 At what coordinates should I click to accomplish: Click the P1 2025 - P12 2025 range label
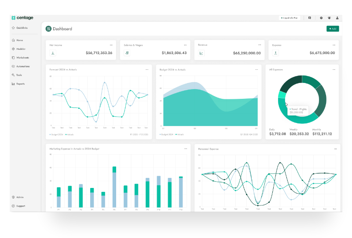pos(139,134)
